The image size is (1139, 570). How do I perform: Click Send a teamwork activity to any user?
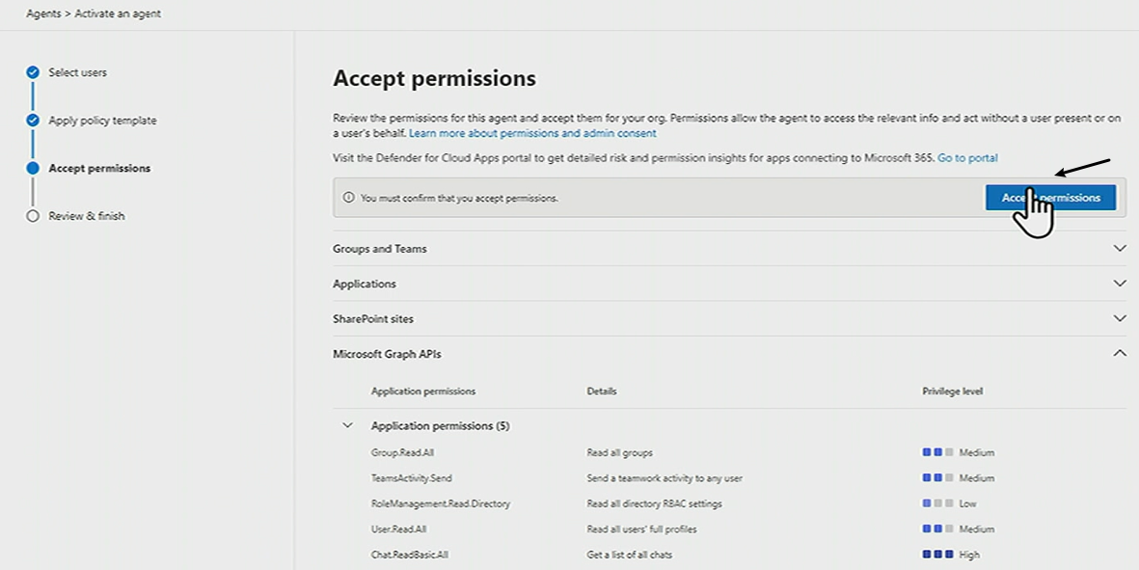(664, 477)
